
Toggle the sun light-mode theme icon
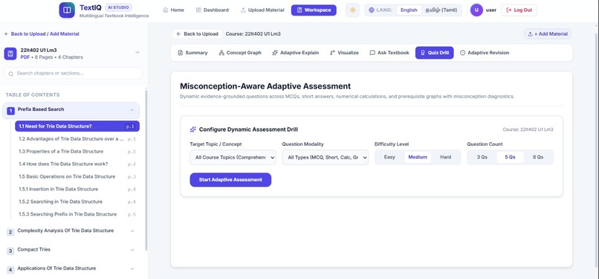352,10
